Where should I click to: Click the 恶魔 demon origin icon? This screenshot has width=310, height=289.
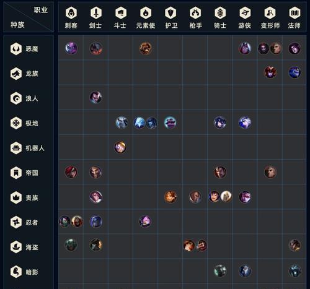[16, 49]
